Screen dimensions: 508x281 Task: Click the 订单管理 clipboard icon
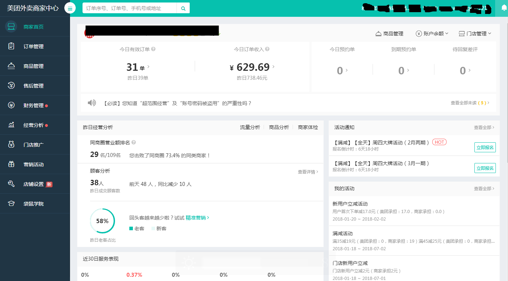click(11, 46)
